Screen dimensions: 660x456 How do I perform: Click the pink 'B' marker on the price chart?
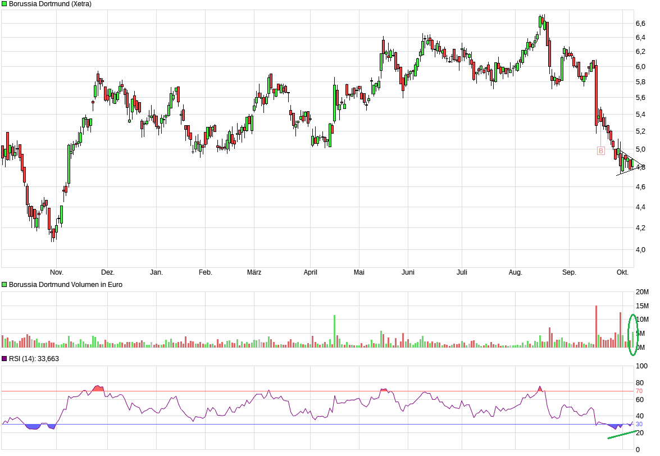coord(600,151)
